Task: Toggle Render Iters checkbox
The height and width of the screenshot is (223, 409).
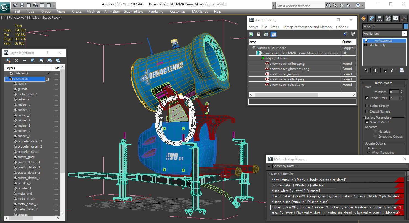Action: pos(367,98)
